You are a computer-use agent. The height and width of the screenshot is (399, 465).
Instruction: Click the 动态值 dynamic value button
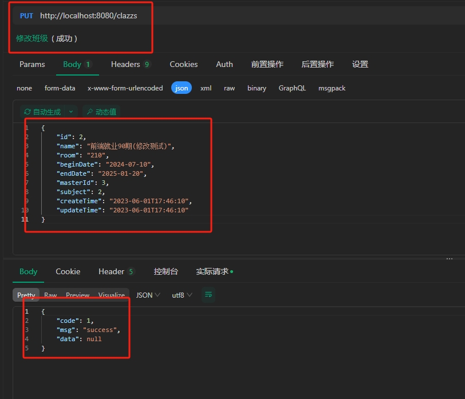(101, 112)
